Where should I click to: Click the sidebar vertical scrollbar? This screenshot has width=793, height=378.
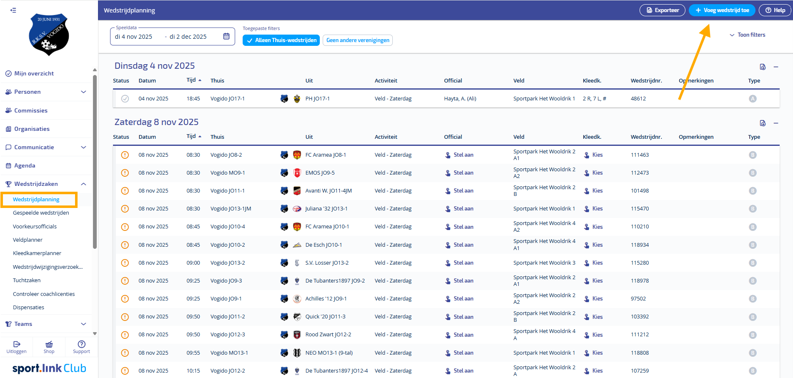pos(95,162)
